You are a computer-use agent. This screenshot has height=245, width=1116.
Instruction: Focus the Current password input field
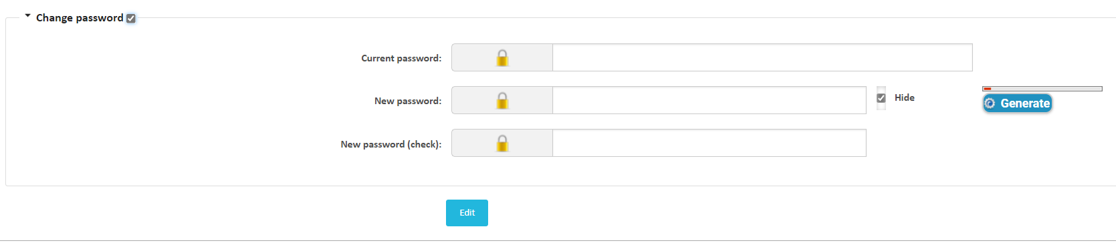762,57
